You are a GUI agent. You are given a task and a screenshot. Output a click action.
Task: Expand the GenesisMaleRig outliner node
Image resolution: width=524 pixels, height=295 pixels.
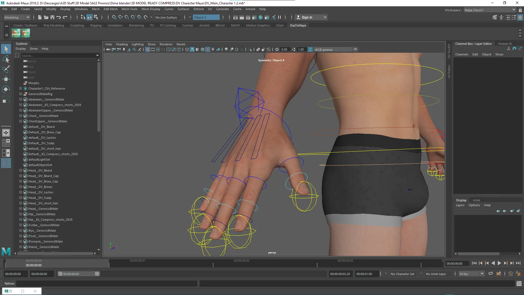point(20,94)
